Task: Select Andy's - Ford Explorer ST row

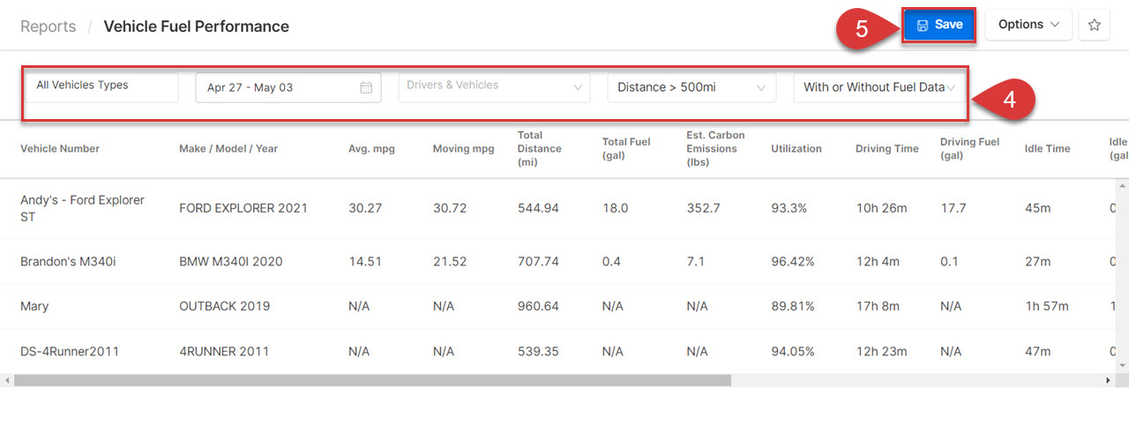Action: (x=556, y=208)
